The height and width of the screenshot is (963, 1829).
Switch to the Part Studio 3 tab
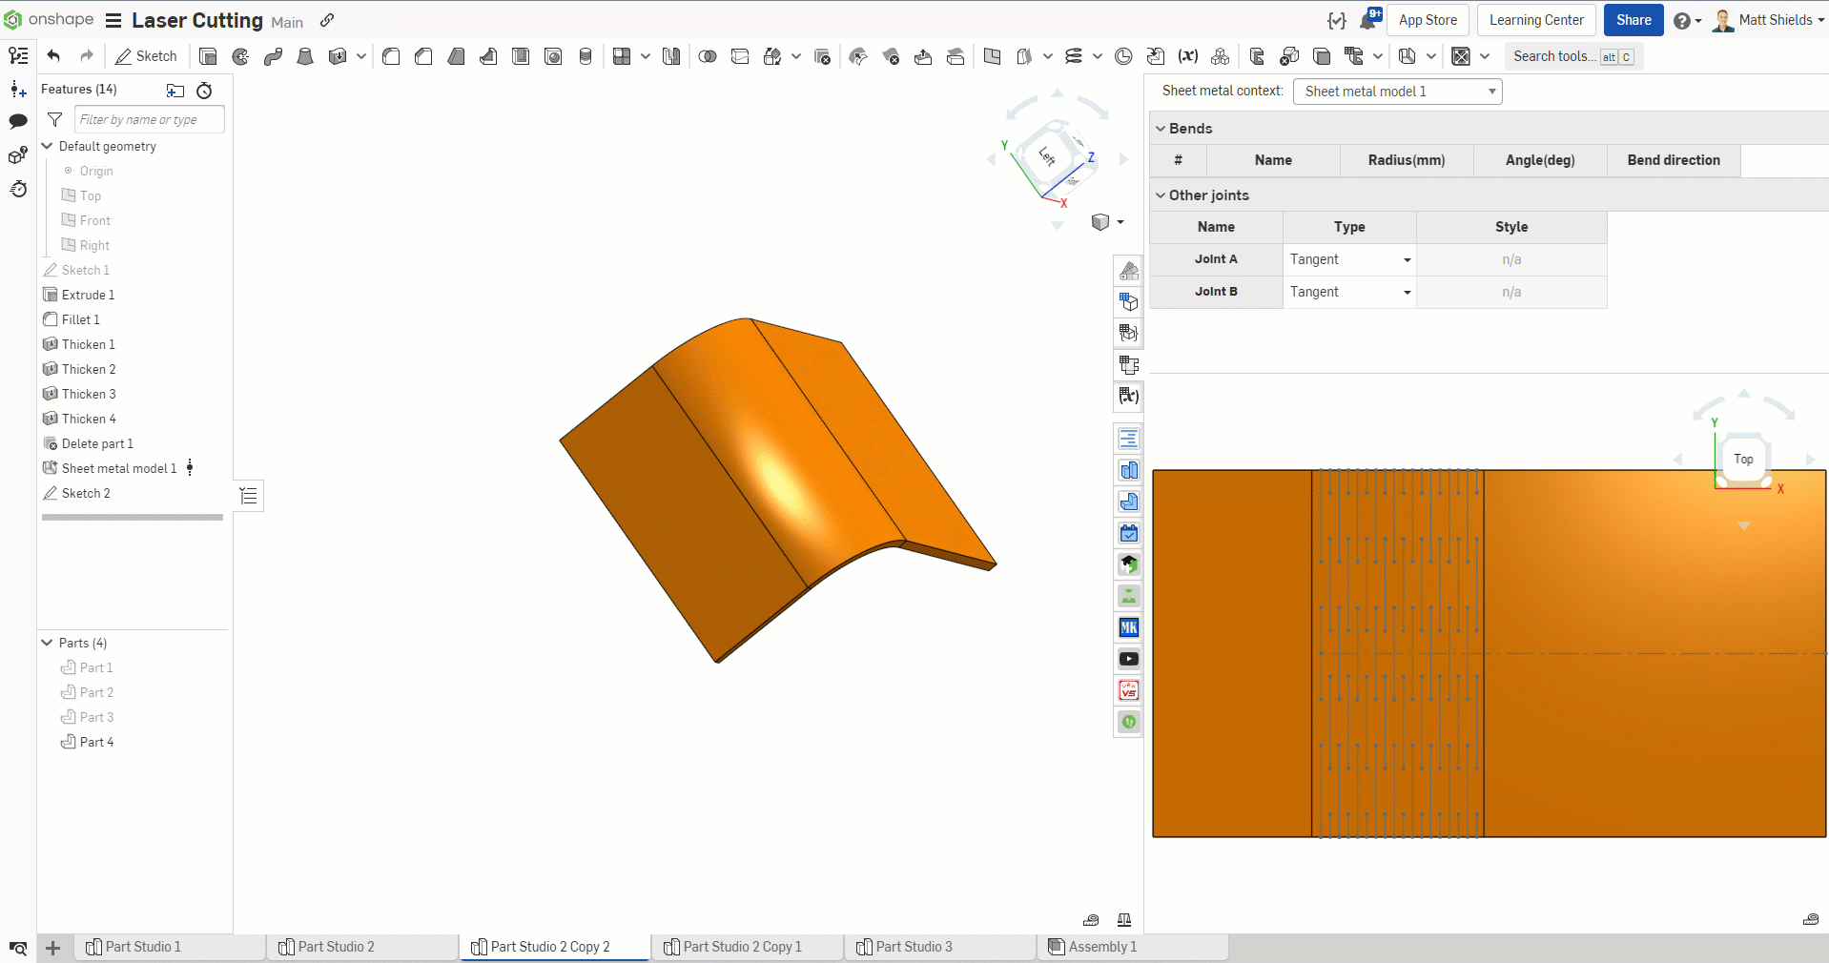913,947
